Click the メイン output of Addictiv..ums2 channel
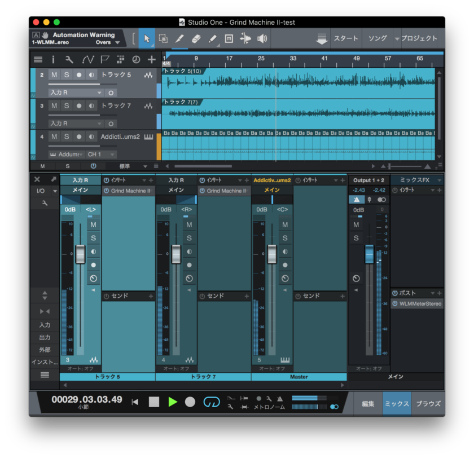The height and width of the screenshot is (458, 474). [272, 190]
